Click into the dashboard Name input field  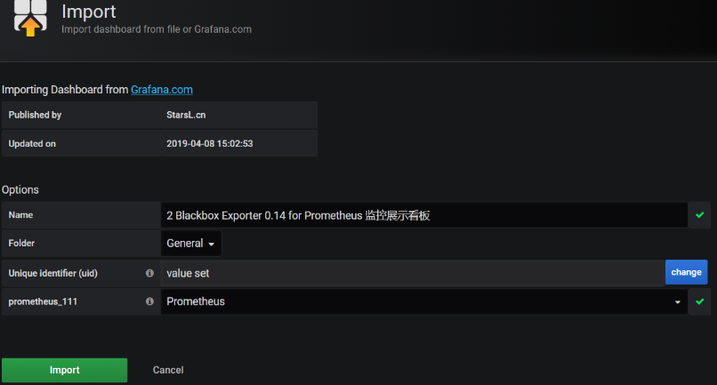coord(424,215)
